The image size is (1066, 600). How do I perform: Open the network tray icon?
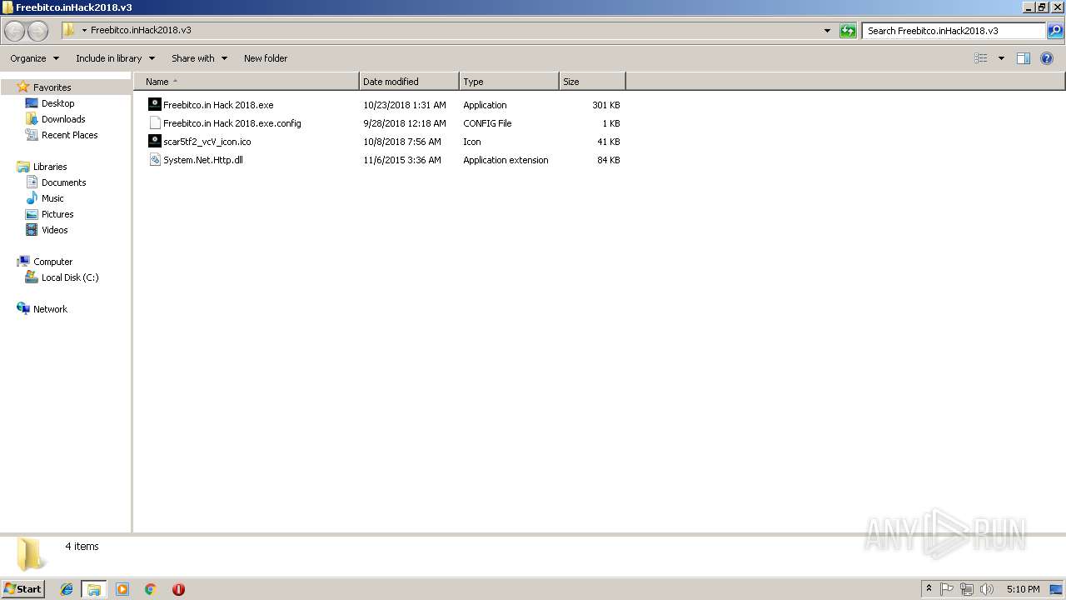point(967,589)
